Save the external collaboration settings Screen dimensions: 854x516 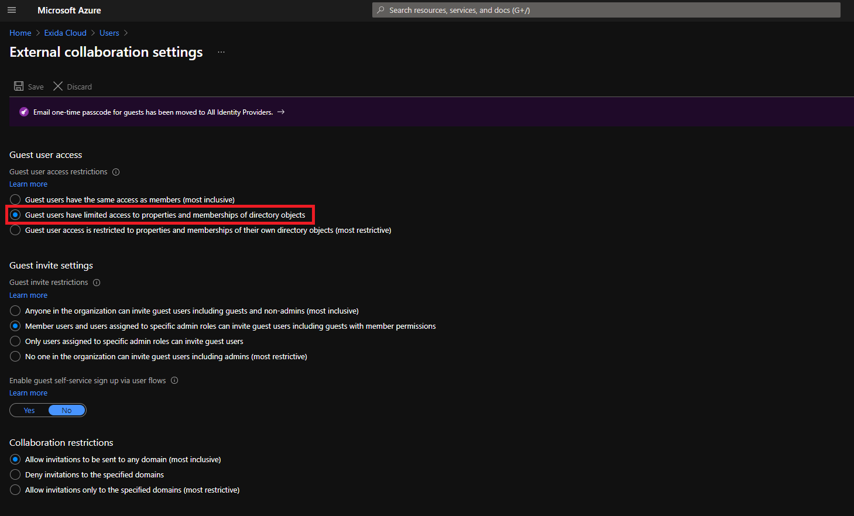click(x=28, y=86)
